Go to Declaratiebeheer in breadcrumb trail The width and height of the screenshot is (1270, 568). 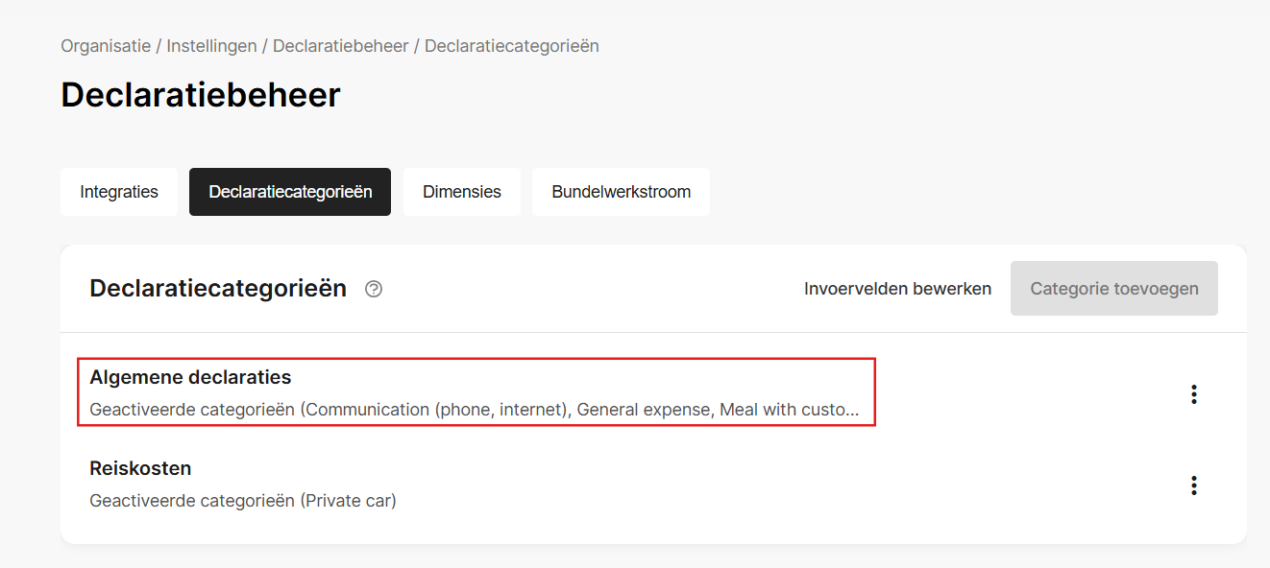pyautogui.click(x=341, y=46)
